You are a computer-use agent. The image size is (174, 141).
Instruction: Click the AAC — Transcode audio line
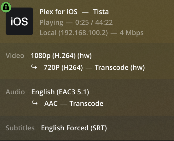tap(74, 103)
